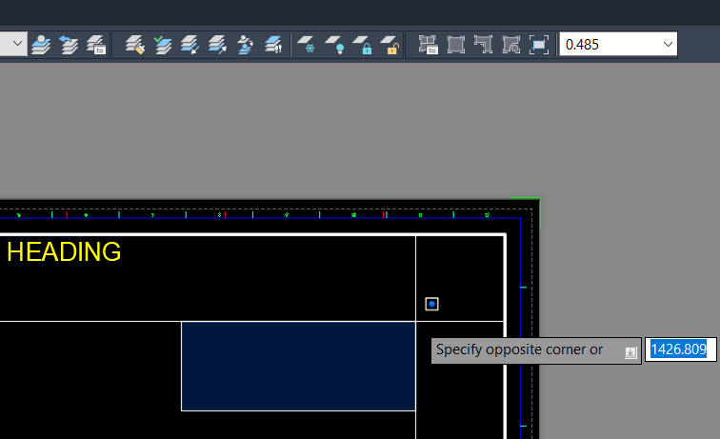Click the 1426.809 dynamic input field
Image resolution: width=720 pixels, height=439 pixels.
point(681,349)
